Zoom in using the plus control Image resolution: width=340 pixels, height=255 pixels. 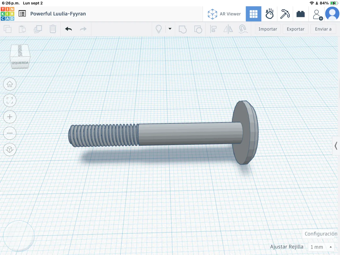tap(10, 117)
